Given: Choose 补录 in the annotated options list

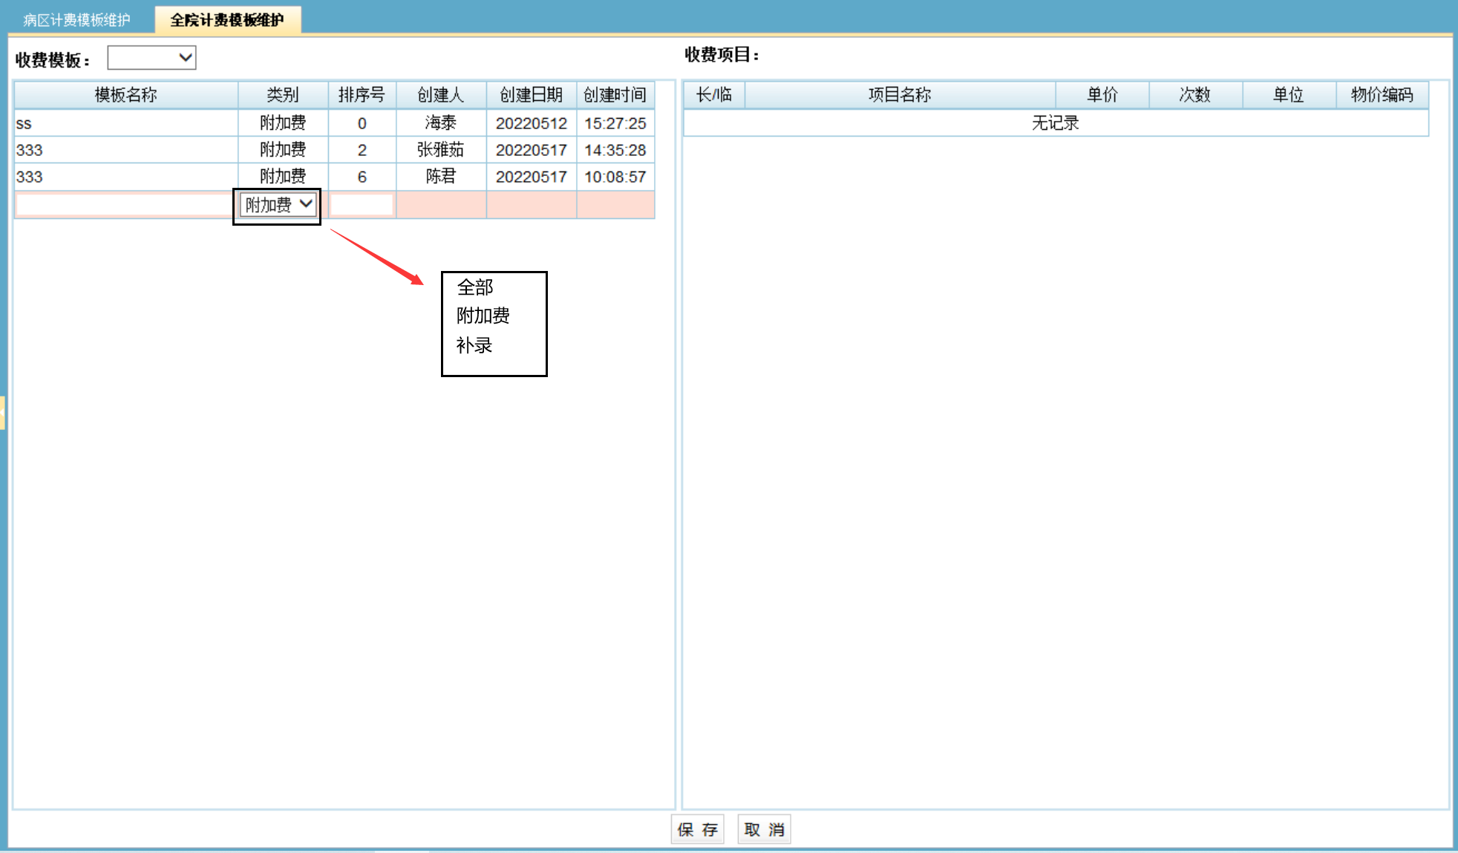Looking at the screenshot, I should [474, 345].
